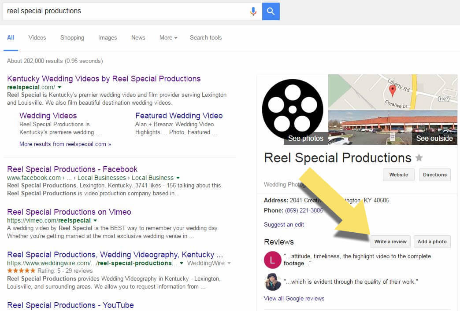The image size is (460, 311).
Task: Click the 'About 202,000 results' text
Action: click(x=55, y=61)
